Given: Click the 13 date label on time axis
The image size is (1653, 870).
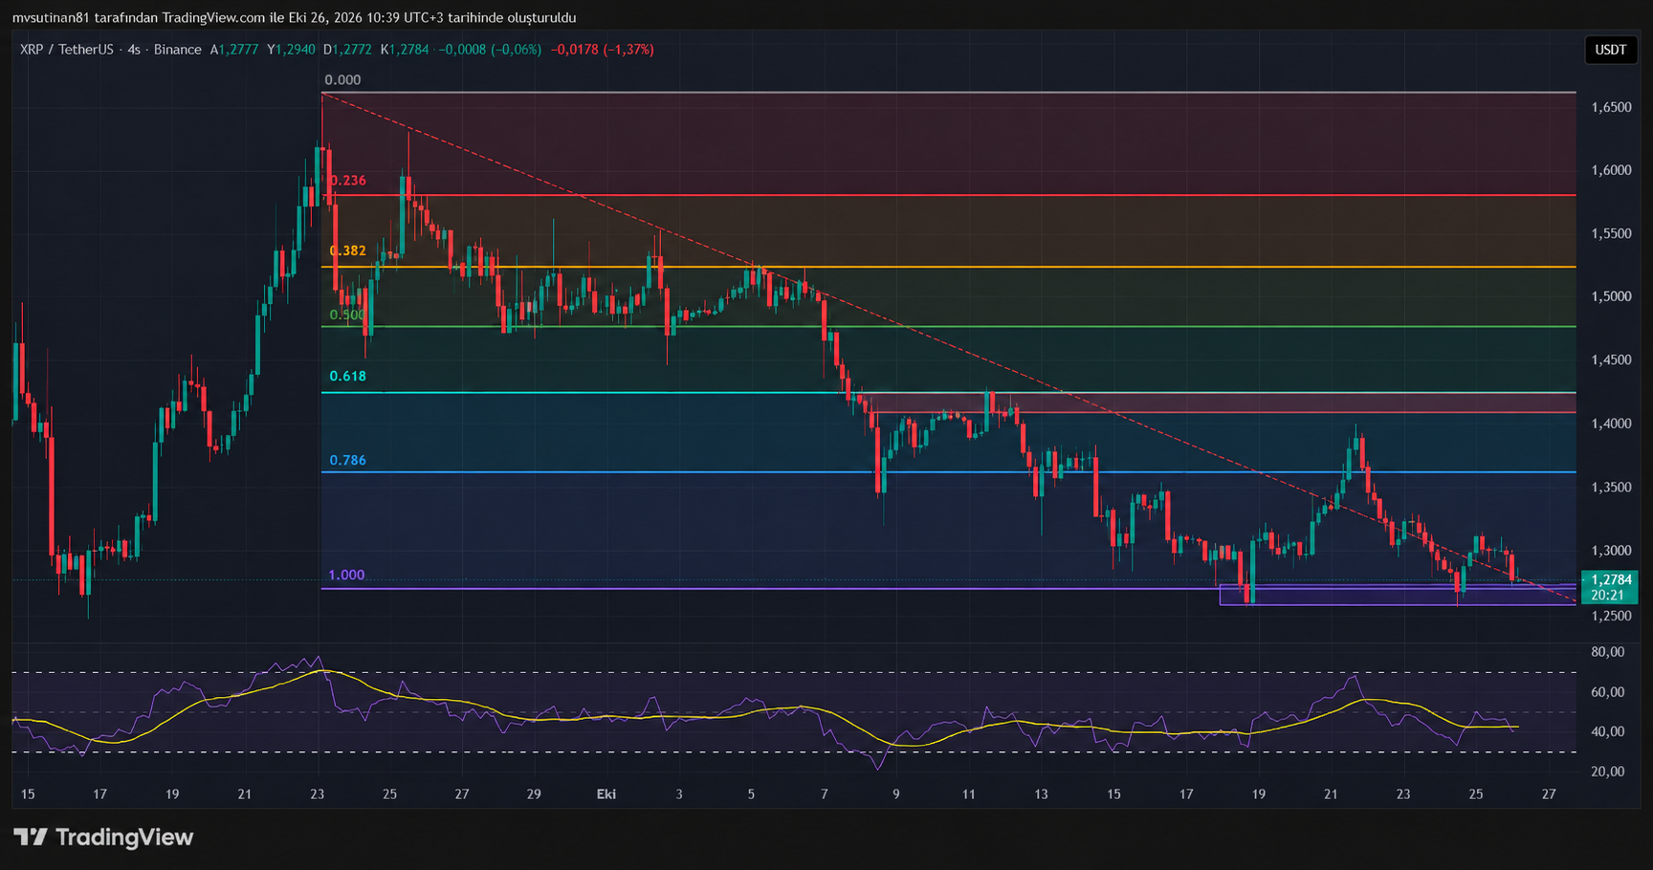Looking at the screenshot, I should pos(1041,794).
